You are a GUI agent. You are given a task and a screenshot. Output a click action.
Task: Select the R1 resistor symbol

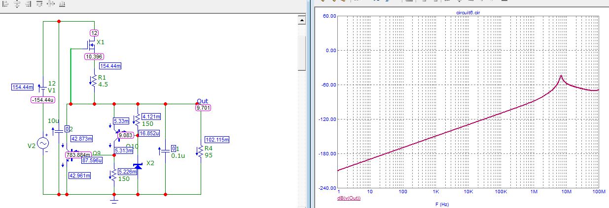pyautogui.click(x=94, y=80)
